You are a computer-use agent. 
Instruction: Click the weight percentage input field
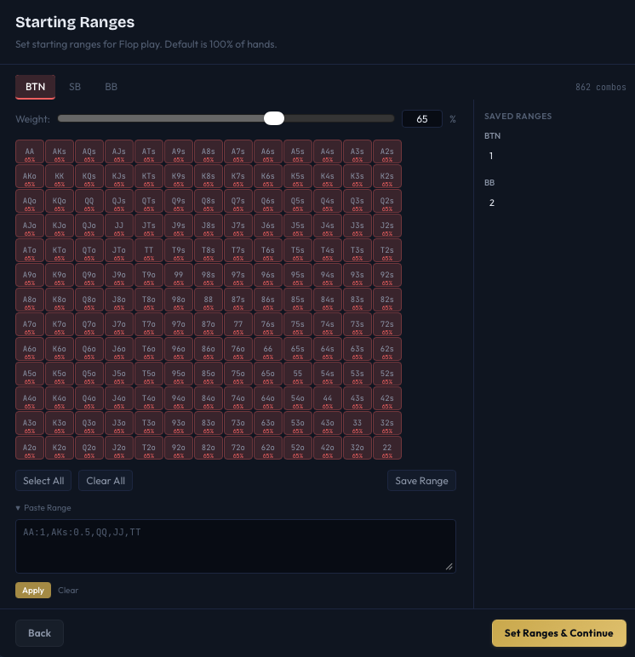click(x=421, y=119)
